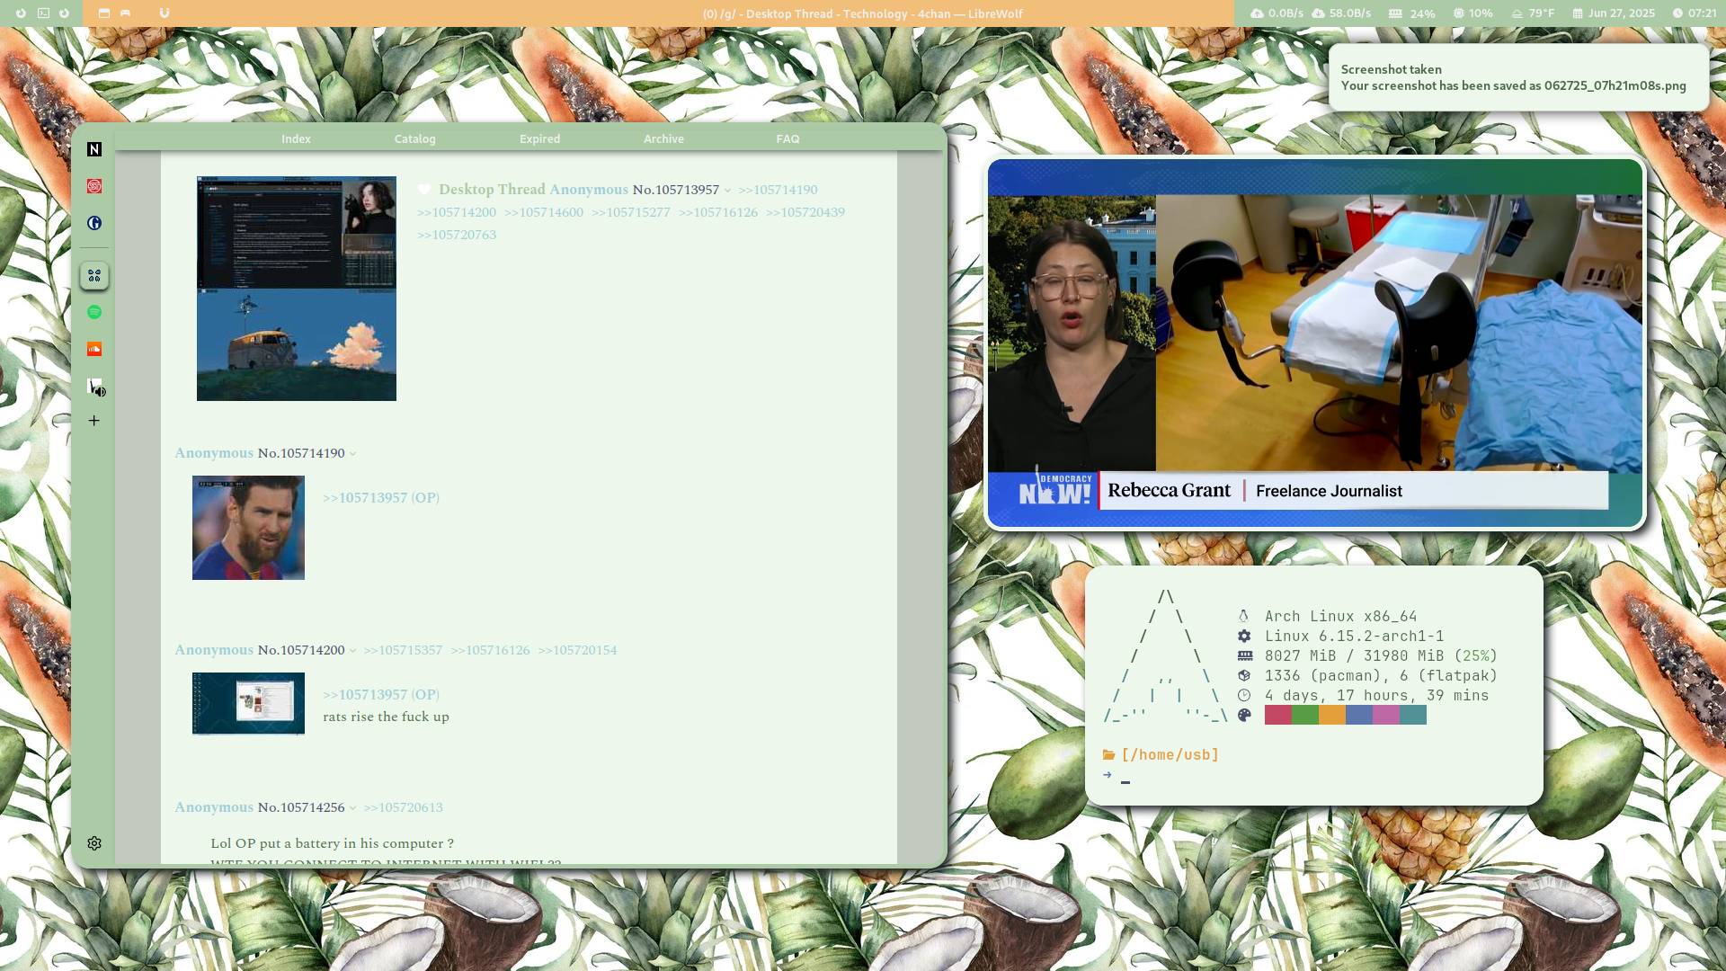Click the orange swatch in the terminal palette
1726x971 pixels.
pyautogui.click(x=1332, y=715)
